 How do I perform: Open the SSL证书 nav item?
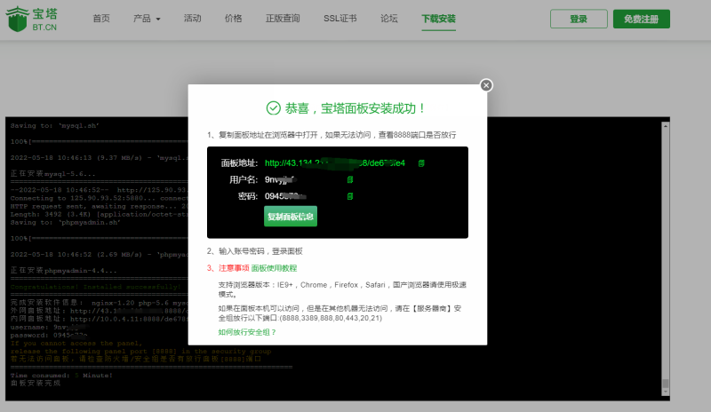click(340, 19)
